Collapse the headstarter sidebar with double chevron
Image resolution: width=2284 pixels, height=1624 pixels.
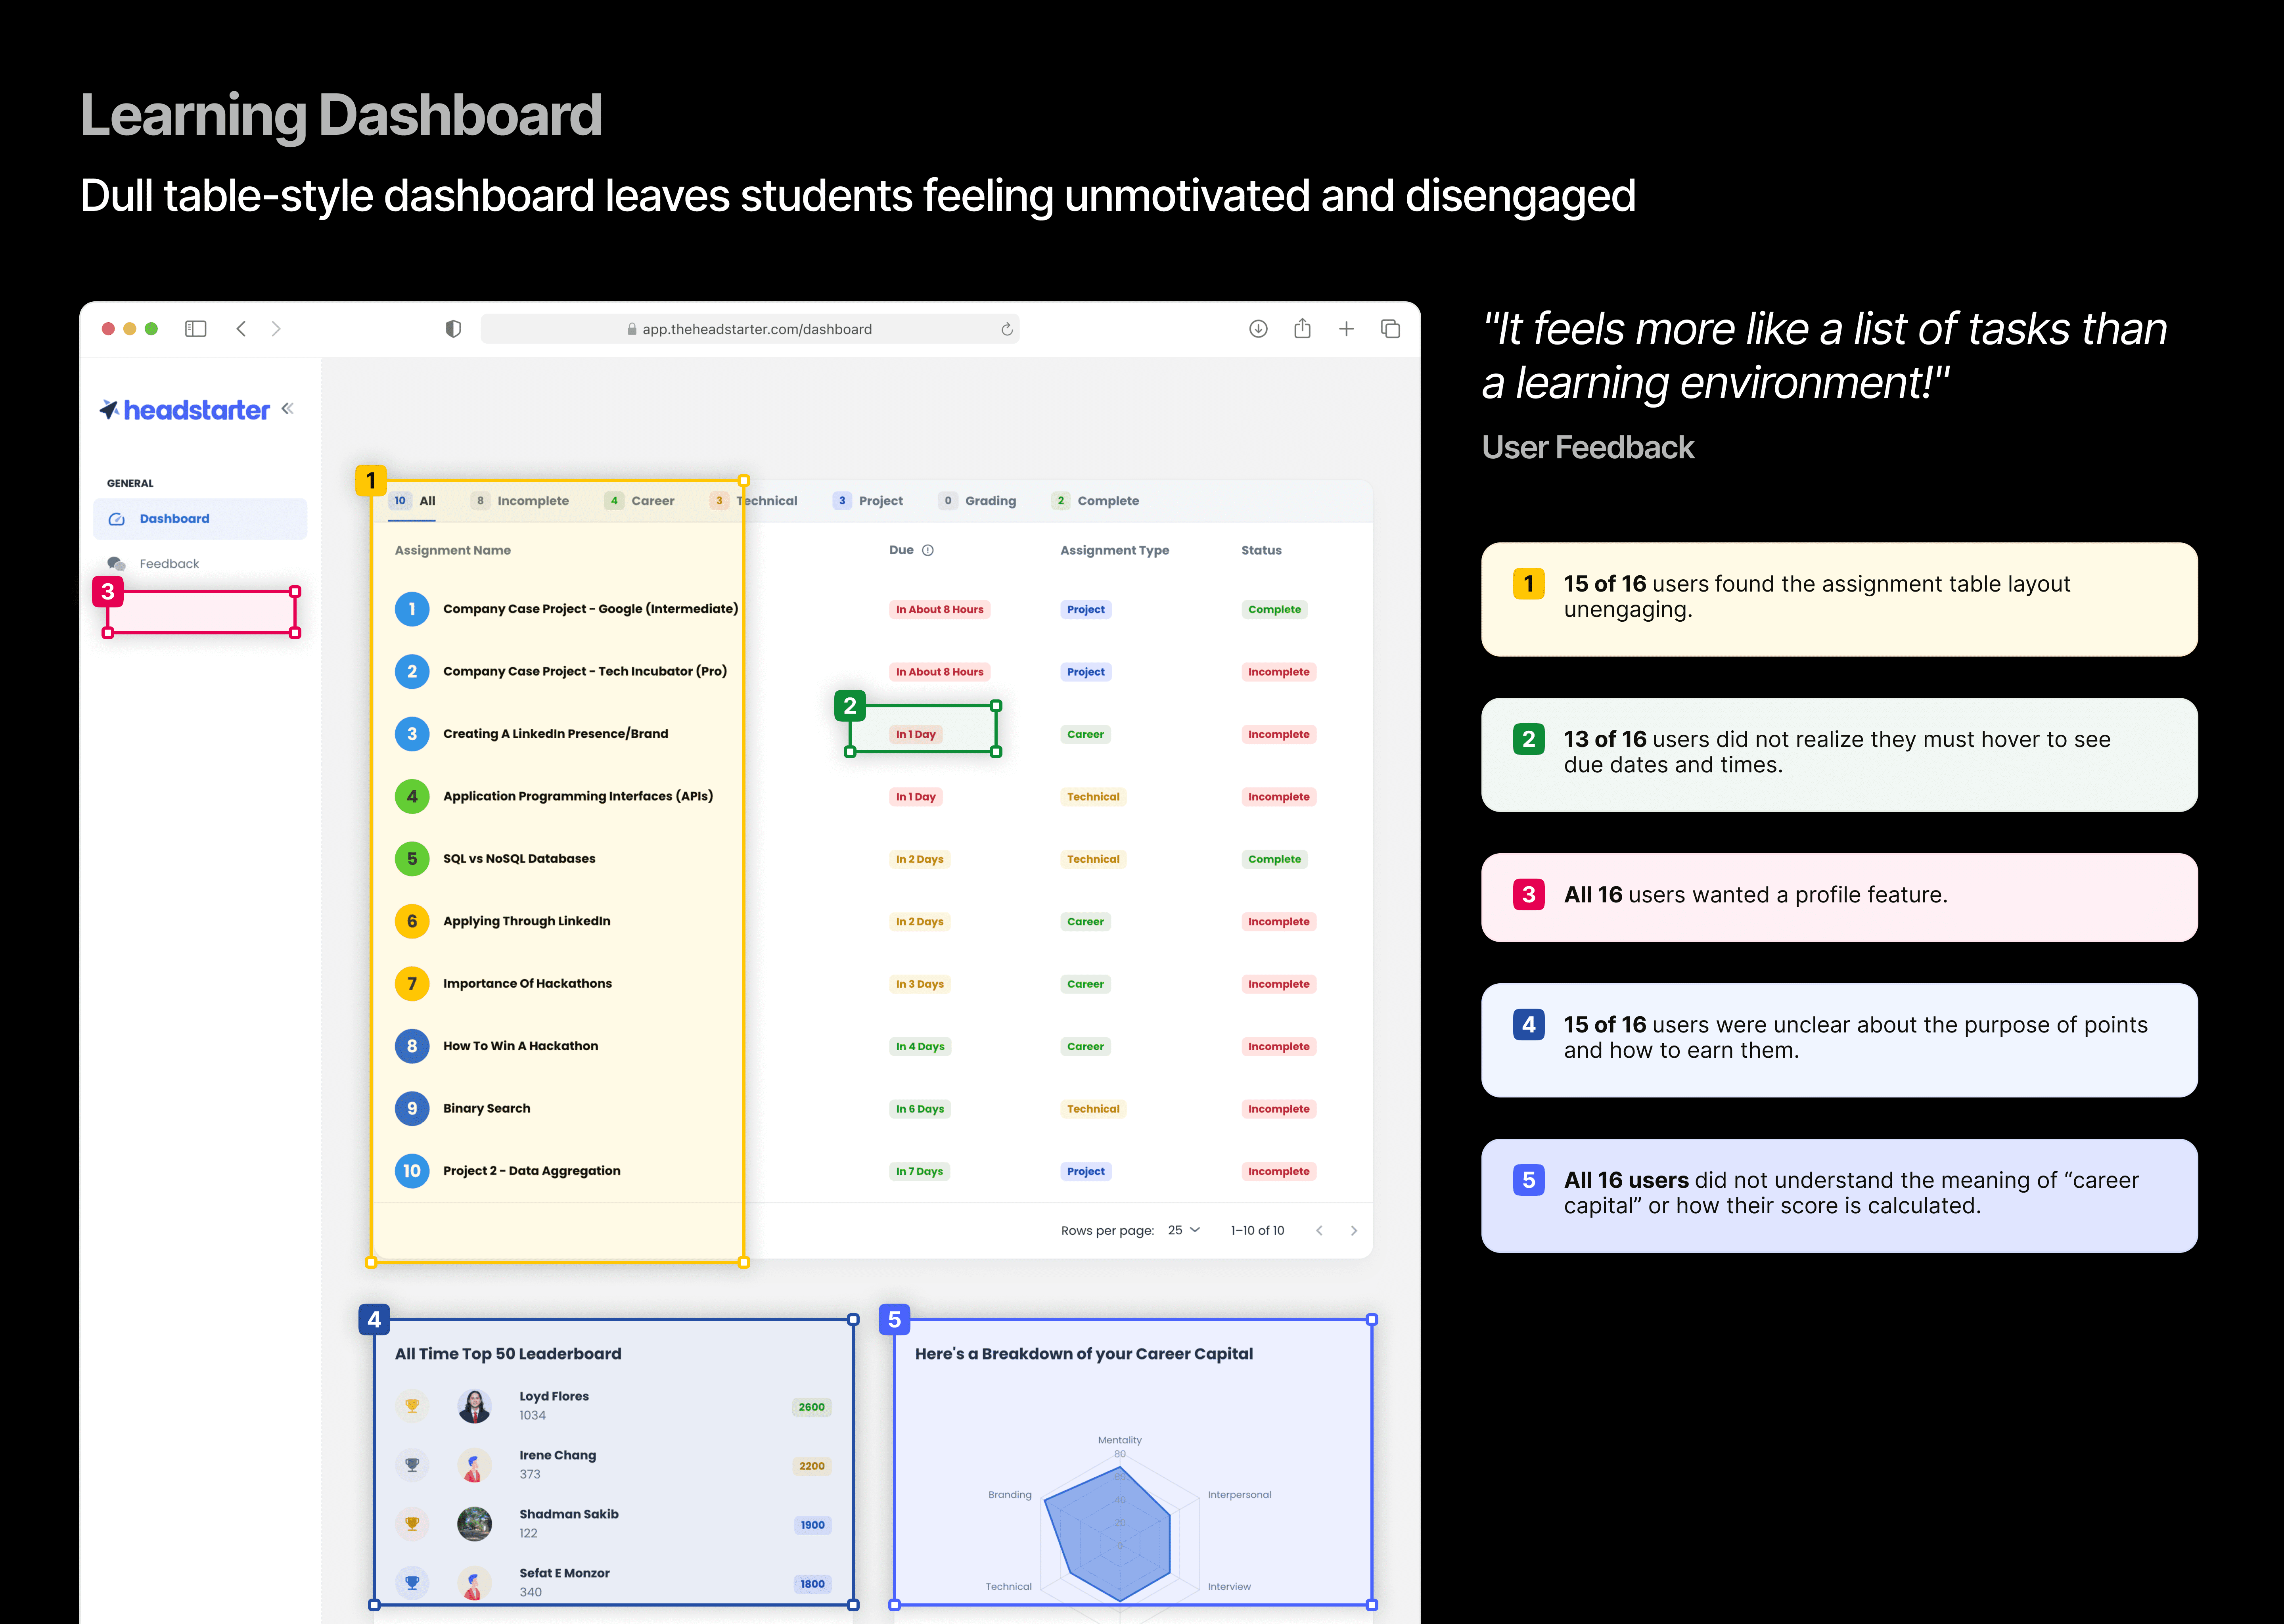tap(288, 408)
